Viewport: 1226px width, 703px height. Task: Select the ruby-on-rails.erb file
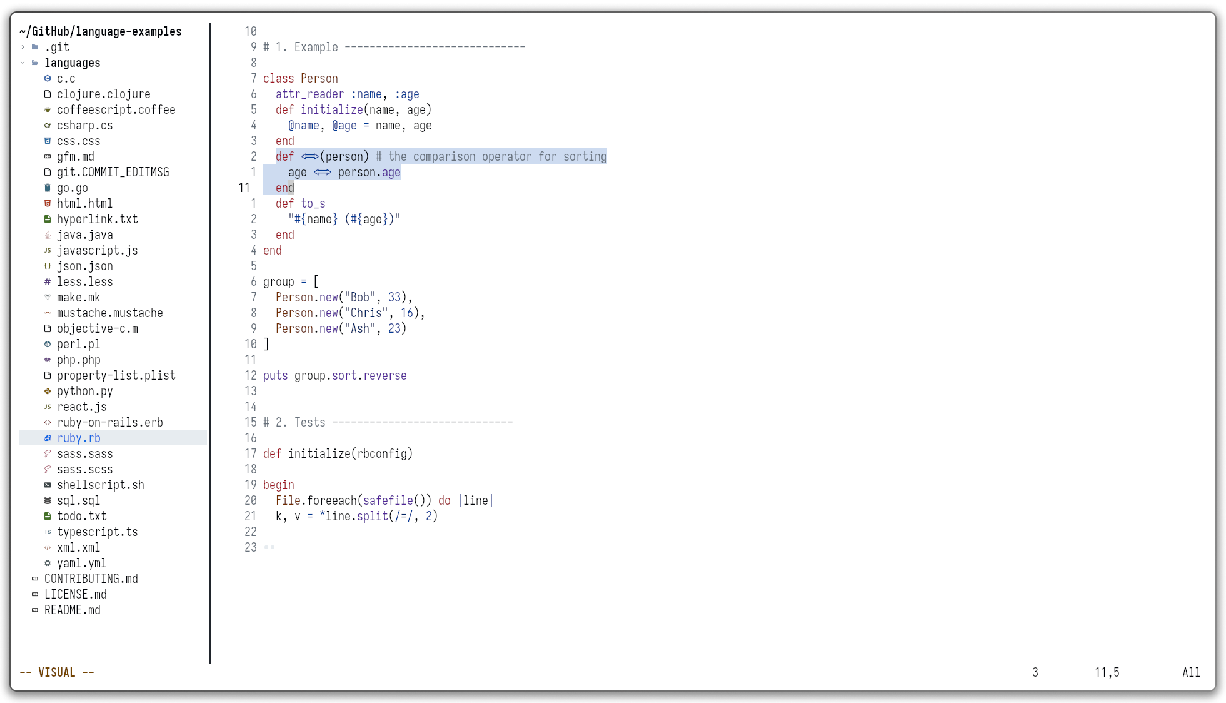coord(109,422)
